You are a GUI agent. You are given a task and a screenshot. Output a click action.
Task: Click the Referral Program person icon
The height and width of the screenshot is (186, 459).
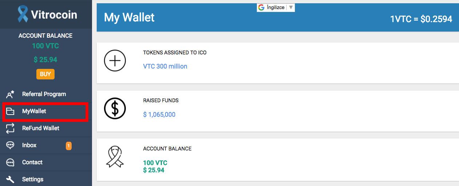click(10, 94)
